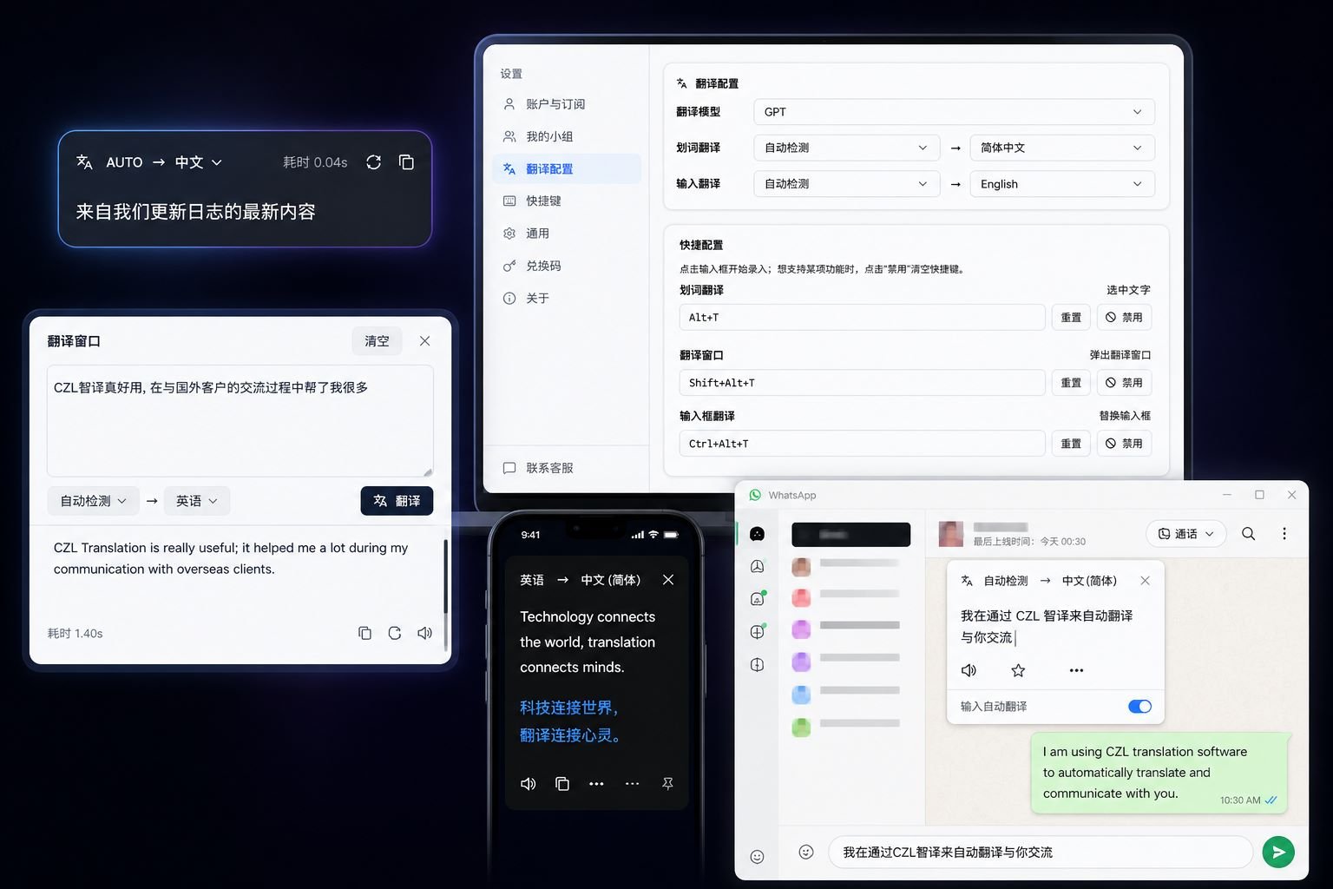The image size is (1333, 889).
Task: Open the 英语 target language dropdown
Action: coord(196,500)
